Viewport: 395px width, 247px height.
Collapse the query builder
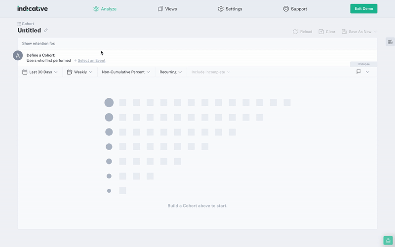coord(363,64)
